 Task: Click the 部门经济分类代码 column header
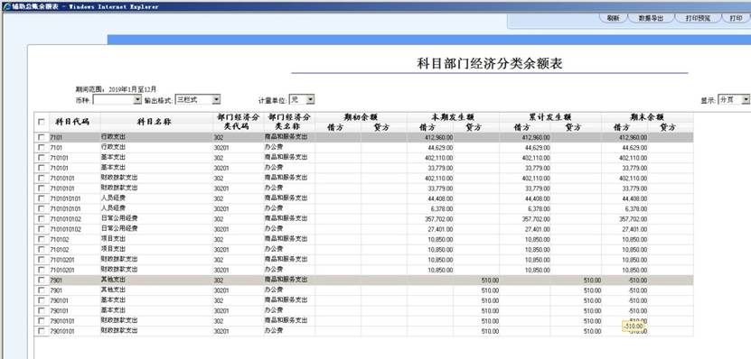[238, 122]
